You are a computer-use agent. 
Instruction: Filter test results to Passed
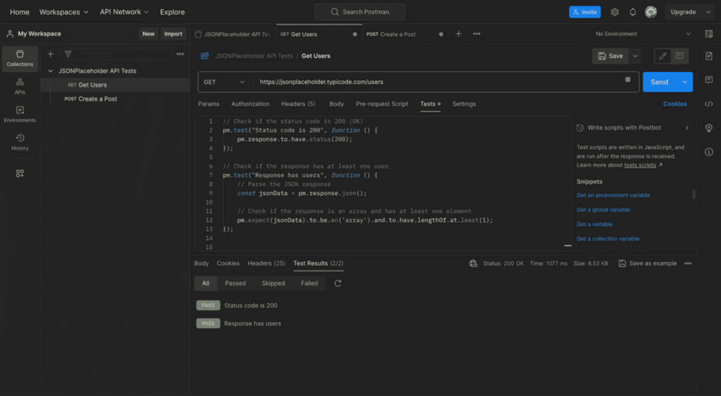(236, 283)
